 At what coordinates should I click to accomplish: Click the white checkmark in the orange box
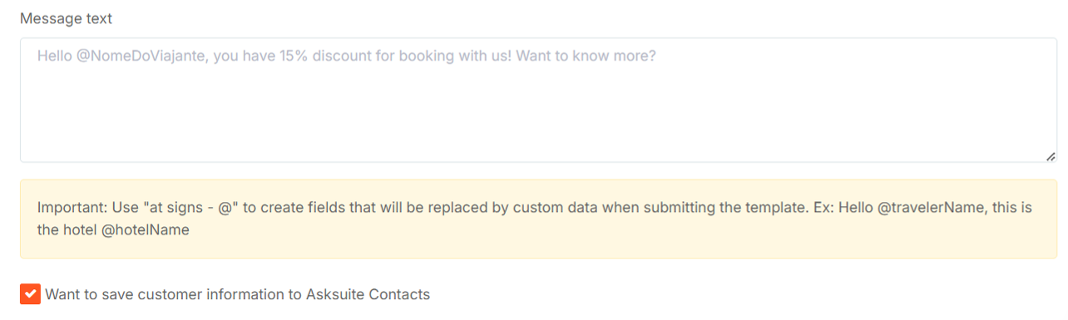point(30,294)
